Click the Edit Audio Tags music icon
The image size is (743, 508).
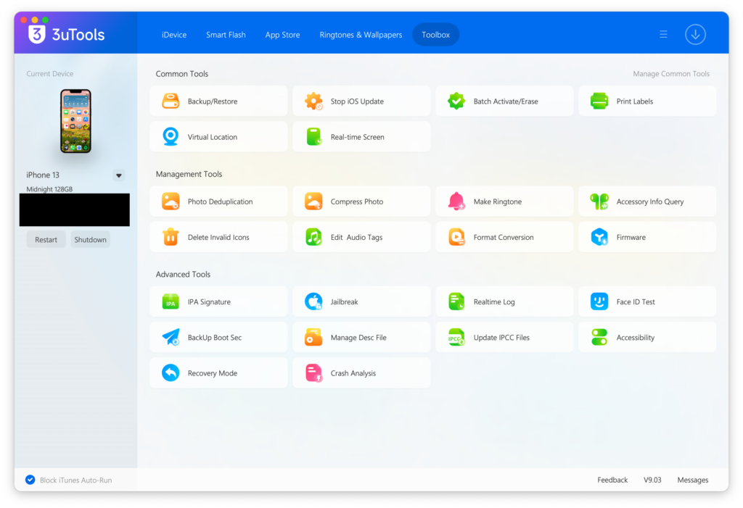[x=313, y=237]
